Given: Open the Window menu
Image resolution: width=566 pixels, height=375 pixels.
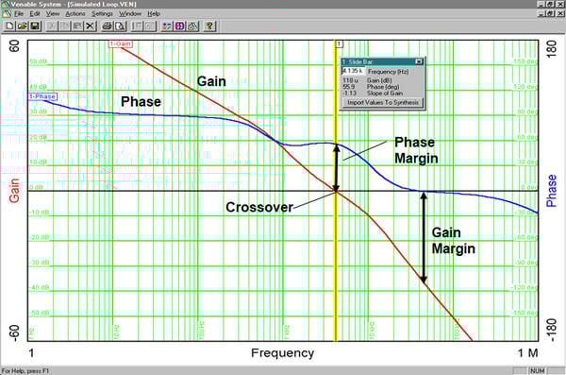Looking at the screenshot, I should click(130, 14).
